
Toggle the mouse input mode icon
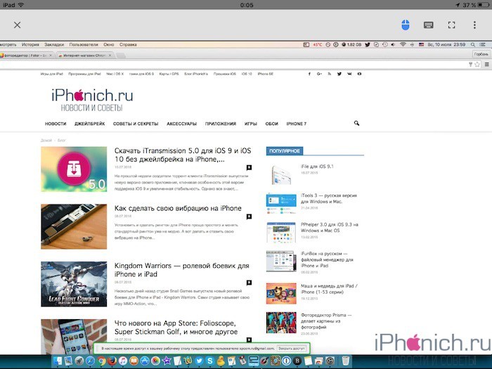click(x=406, y=25)
